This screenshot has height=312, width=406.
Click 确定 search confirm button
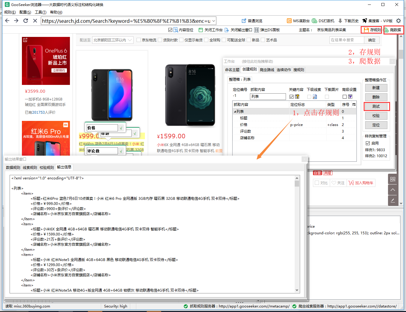(372, 40)
